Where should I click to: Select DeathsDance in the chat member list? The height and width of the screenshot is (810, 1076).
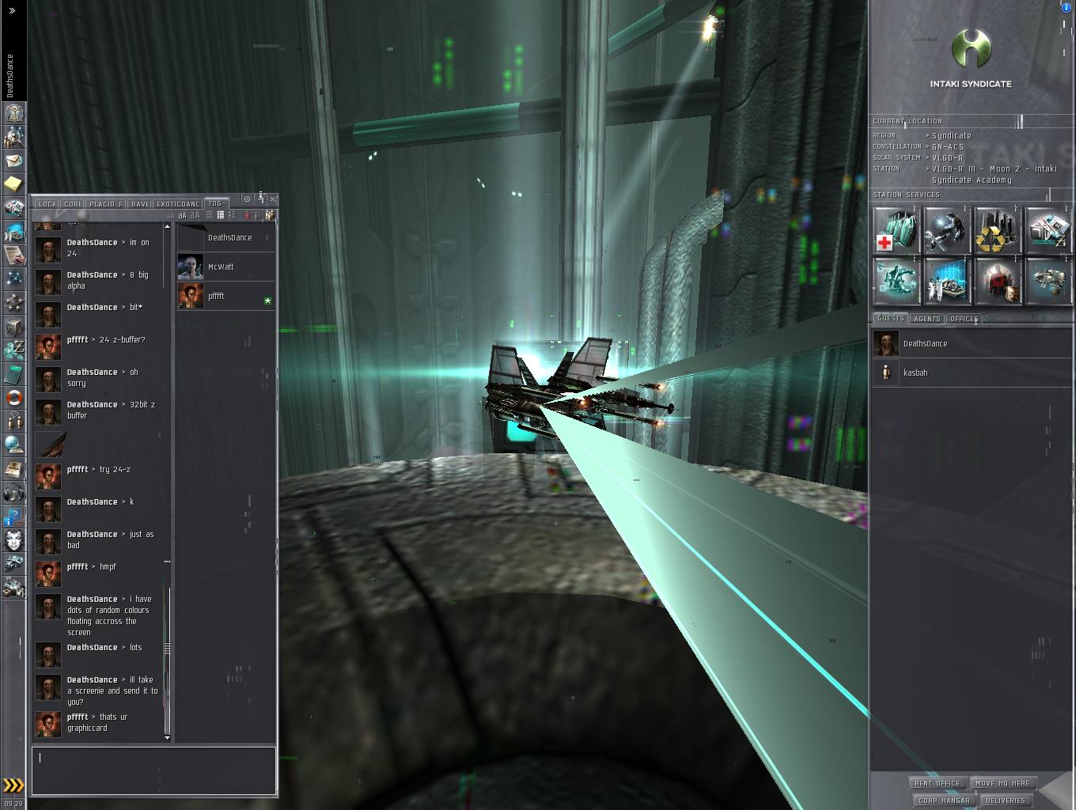point(225,237)
